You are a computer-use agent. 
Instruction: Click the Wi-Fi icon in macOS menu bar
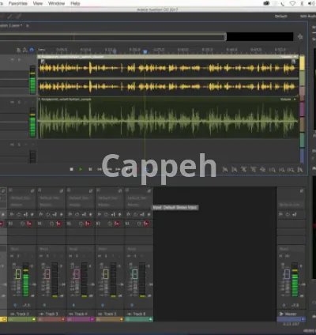click(x=292, y=3)
